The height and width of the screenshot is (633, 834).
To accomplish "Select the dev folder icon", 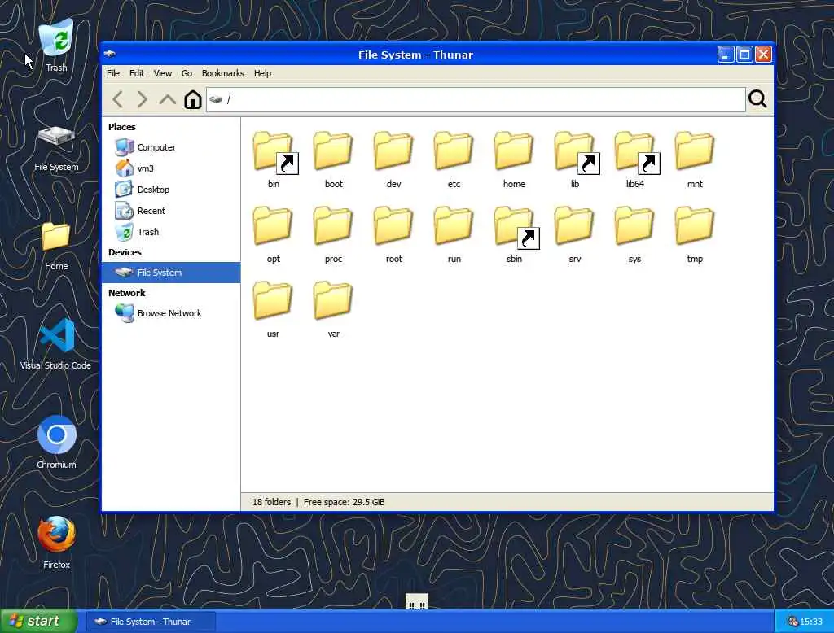I will tap(393, 151).
